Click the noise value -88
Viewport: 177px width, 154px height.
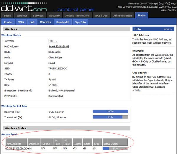coord(85,148)
